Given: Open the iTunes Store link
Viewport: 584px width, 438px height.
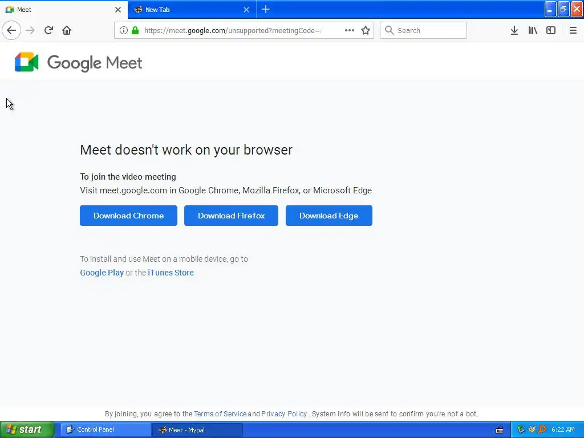Looking at the screenshot, I should coord(171,273).
